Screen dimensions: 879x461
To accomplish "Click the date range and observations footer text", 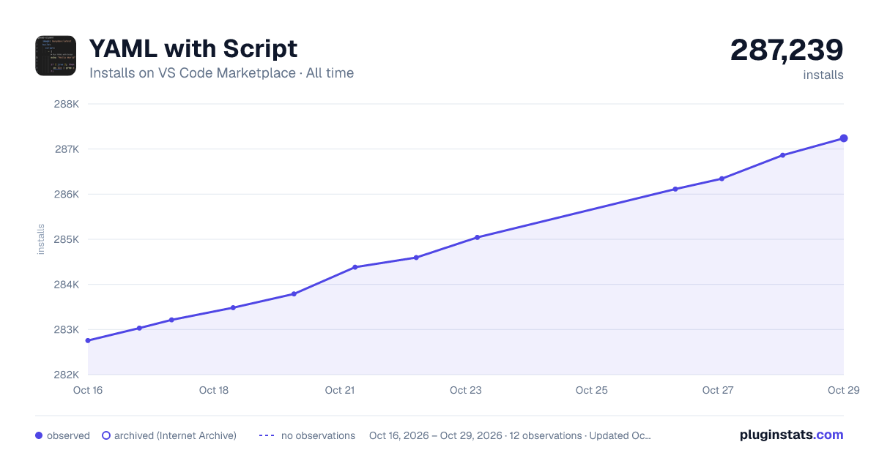I will (511, 435).
